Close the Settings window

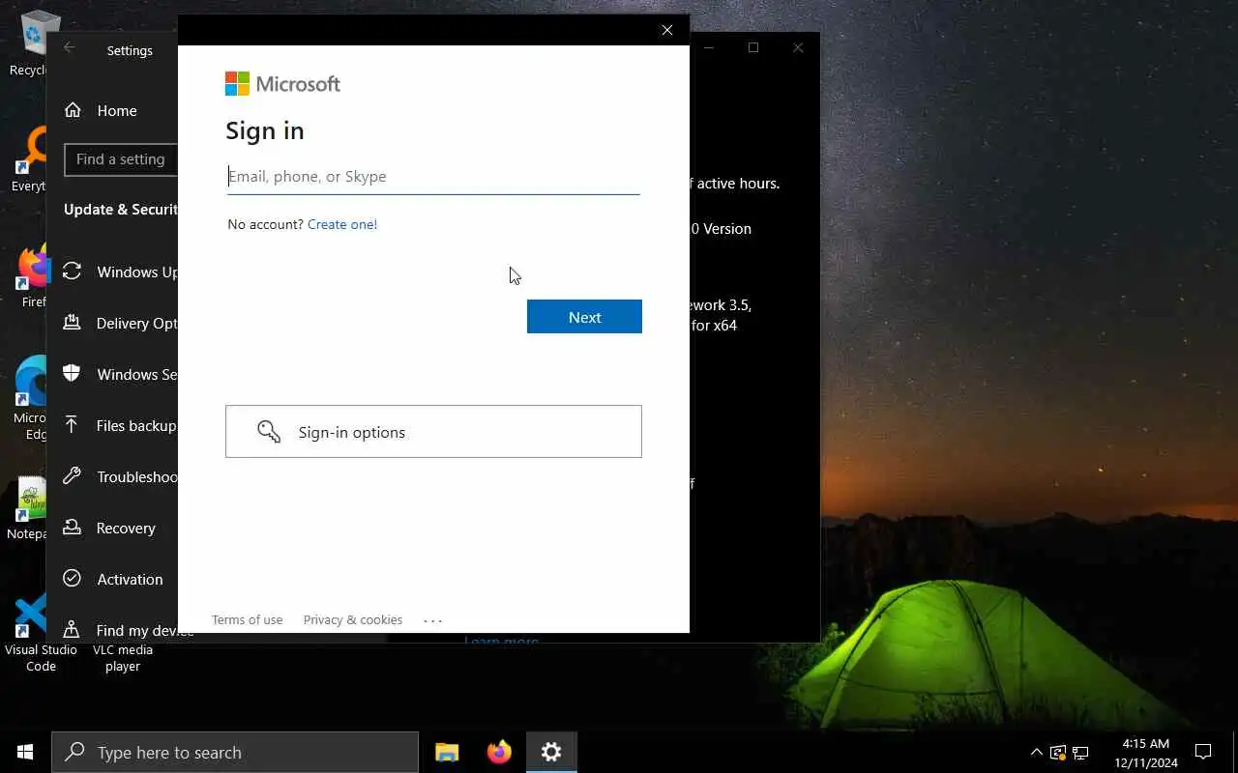798,48
